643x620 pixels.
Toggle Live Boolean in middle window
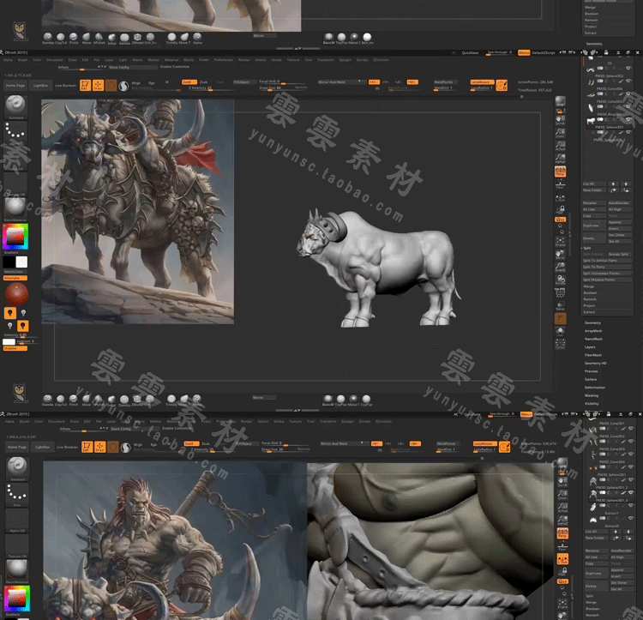click(66, 85)
